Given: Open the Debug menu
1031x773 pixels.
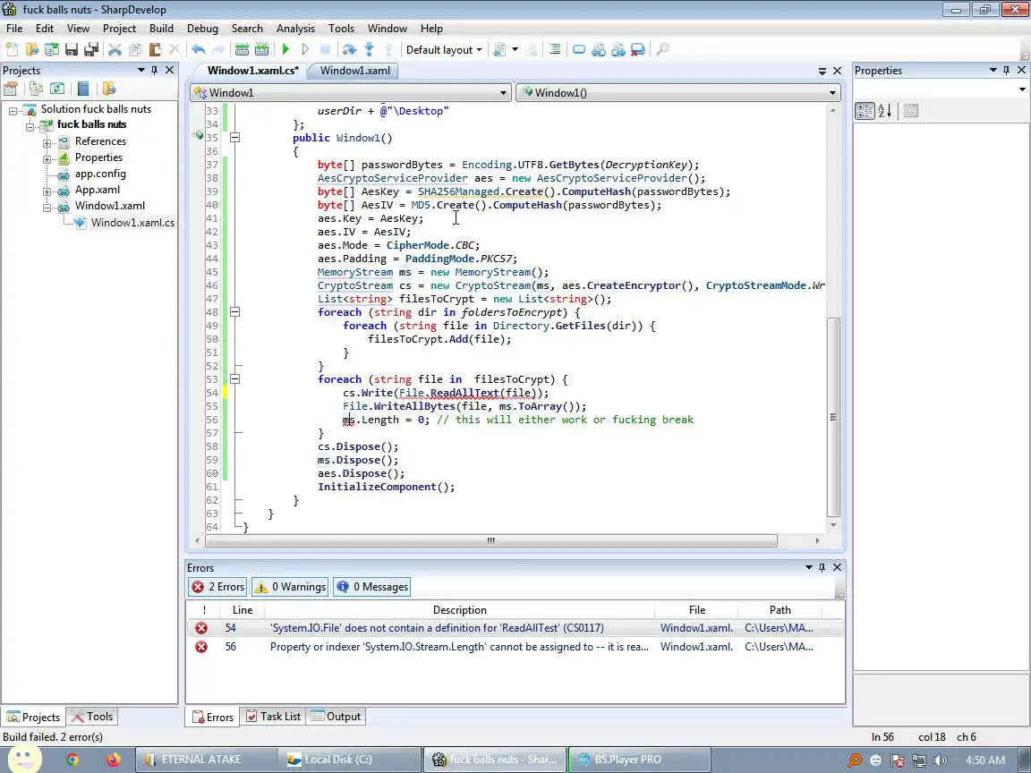Looking at the screenshot, I should pos(202,29).
